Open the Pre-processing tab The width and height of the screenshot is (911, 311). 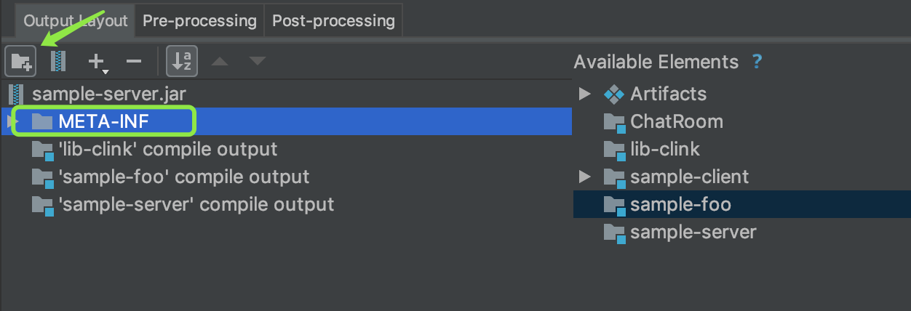[x=199, y=20]
